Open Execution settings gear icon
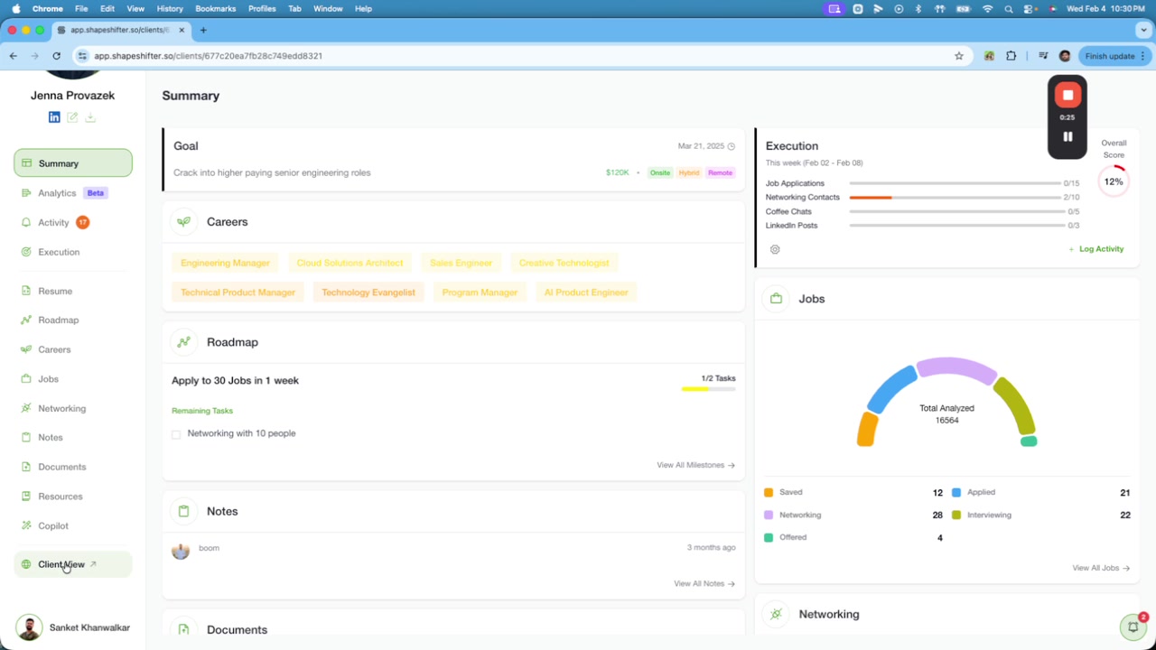This screenshot has height=650, width=1156. pos(775,249)
